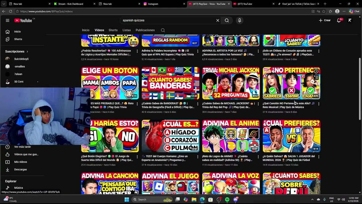Open the ELIGE UN BOTÓN video thumbnail

pos(110,83)
